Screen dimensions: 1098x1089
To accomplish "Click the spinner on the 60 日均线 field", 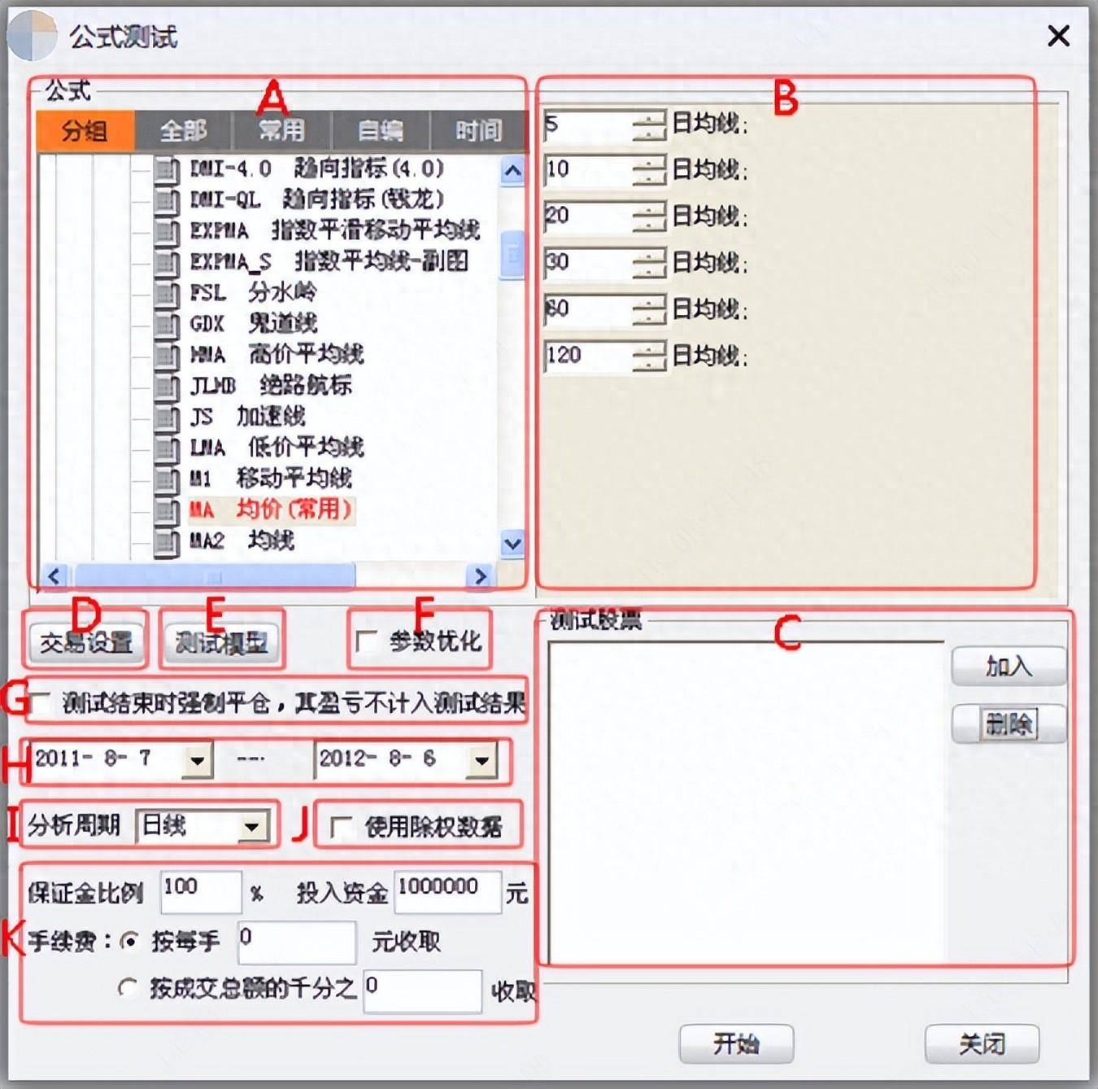I will tap(649, 310).
